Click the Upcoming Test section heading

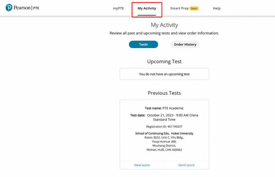pyautogui.click(x=164, y=61)
